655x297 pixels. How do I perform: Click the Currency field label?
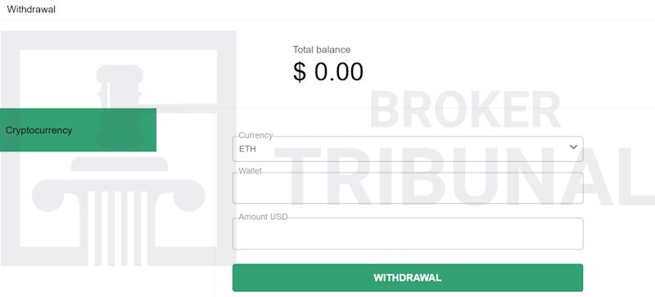[x=255, y=135]
